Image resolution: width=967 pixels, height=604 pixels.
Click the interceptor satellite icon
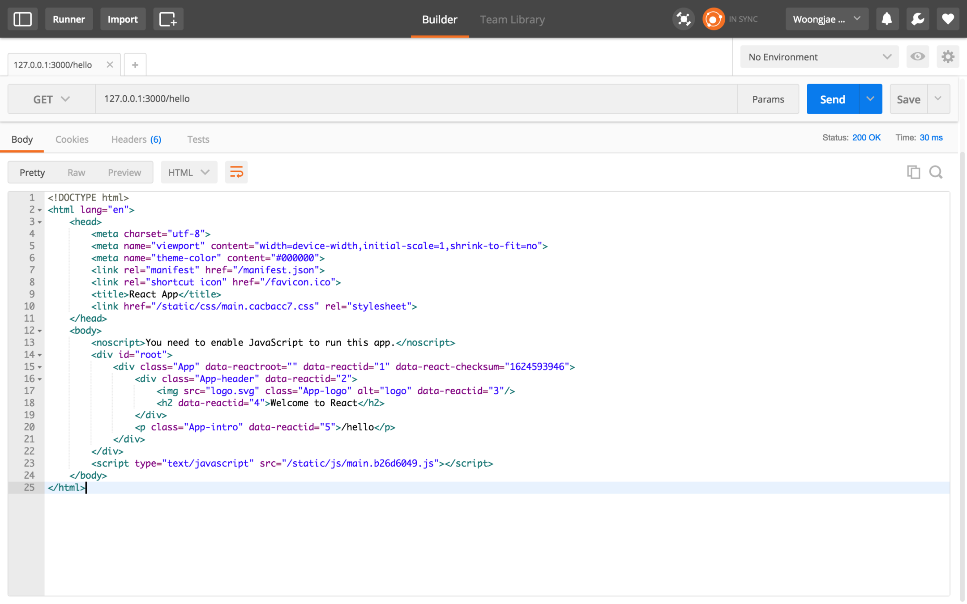coord(683,19)
